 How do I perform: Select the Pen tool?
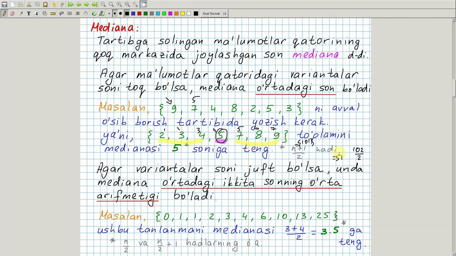pyautogui.click(x=4, y=14)
